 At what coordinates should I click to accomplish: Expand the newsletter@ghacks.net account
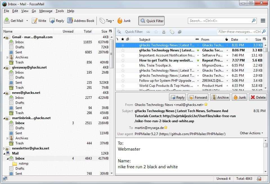tap(4, 148)
